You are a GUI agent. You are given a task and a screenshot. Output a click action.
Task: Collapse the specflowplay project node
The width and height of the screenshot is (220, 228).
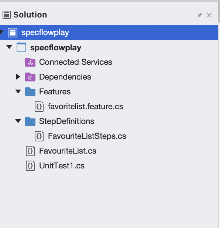pyautogui.click(x=9, y=47)
